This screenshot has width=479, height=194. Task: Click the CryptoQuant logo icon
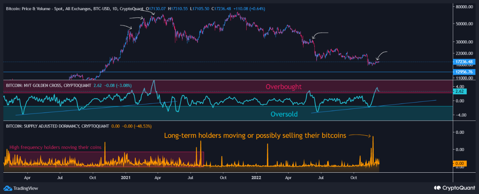pyautogui.click(x=437, y=188)
